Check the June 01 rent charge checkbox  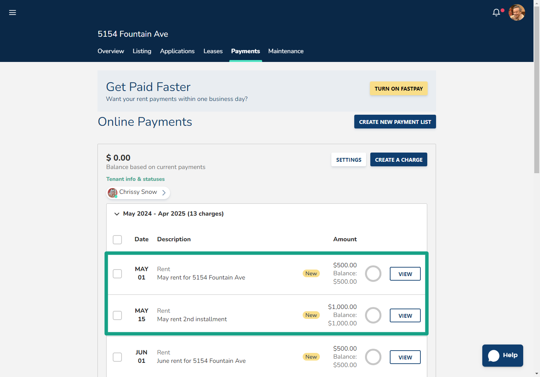117,357
